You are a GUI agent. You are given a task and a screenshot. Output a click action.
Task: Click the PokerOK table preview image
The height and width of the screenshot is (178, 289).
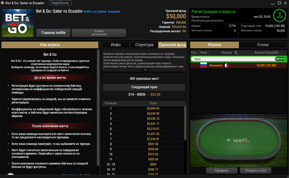click(238, 141)
